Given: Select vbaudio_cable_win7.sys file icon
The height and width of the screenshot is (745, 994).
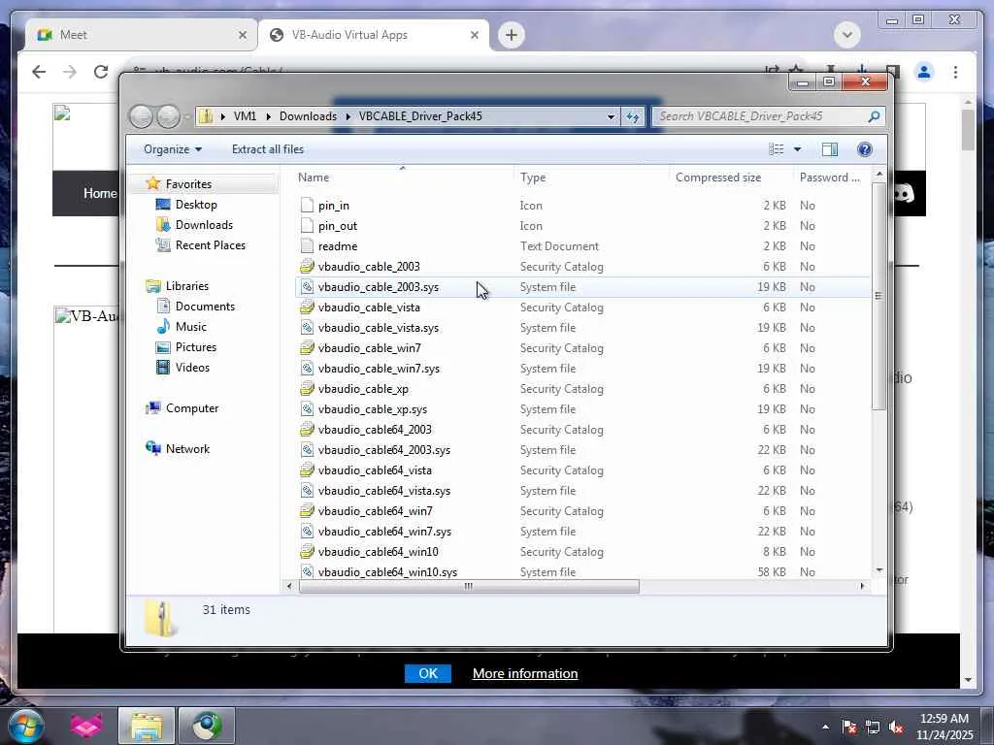Looking at the screenshot, I should pos(307,368).
